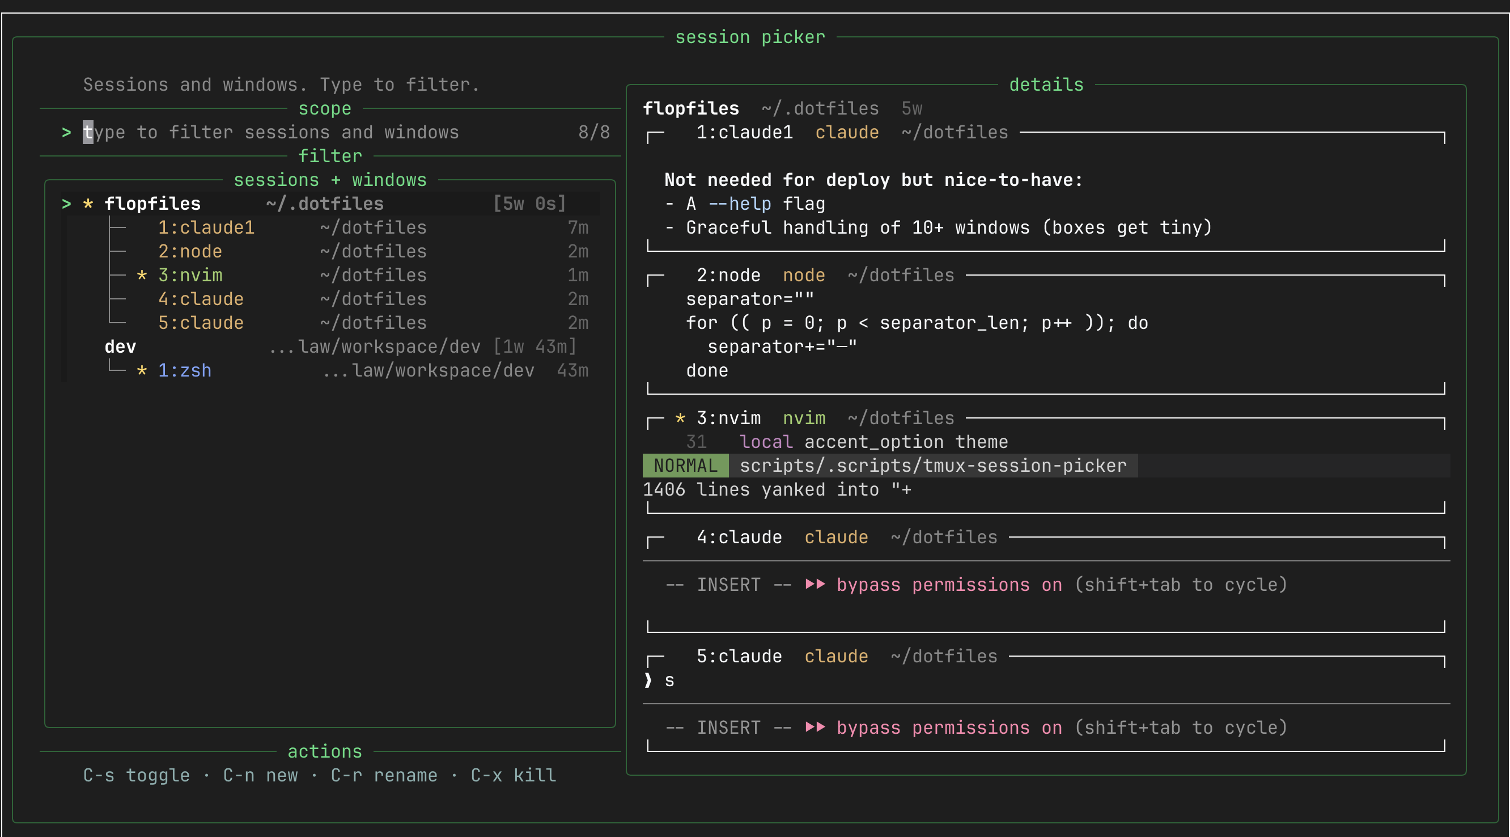The image size is (1510, 837).
Task: Collapse the dev session tree
Action: click(120, 346)
